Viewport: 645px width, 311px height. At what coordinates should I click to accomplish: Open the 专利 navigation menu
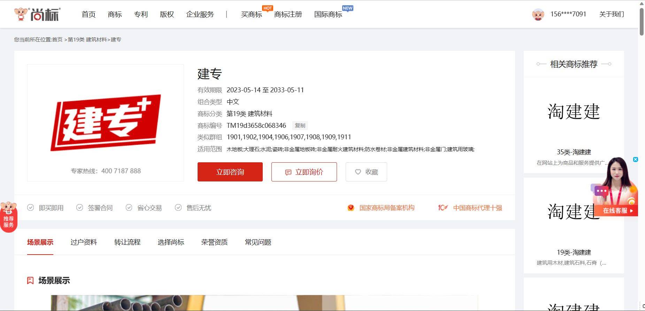141,14
